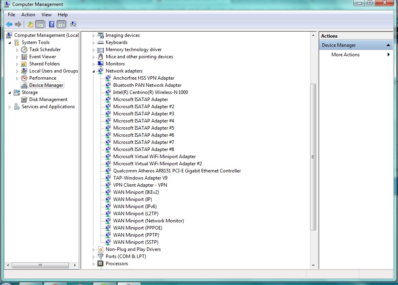Click the Disk Management drive icon
398x285 pixels.
pos(24,99)
